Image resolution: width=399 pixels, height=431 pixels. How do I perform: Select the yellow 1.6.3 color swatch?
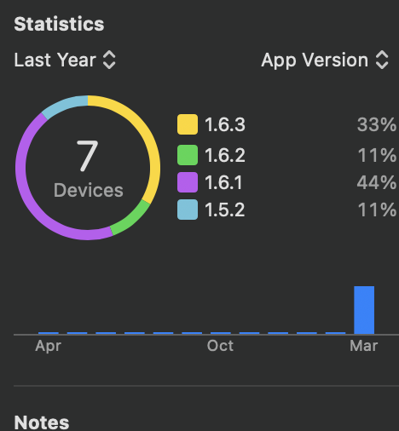(x=188, y=124)
